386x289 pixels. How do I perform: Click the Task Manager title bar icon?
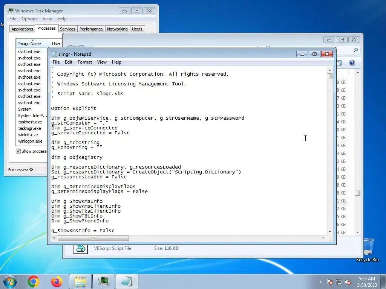click(10, 11)
